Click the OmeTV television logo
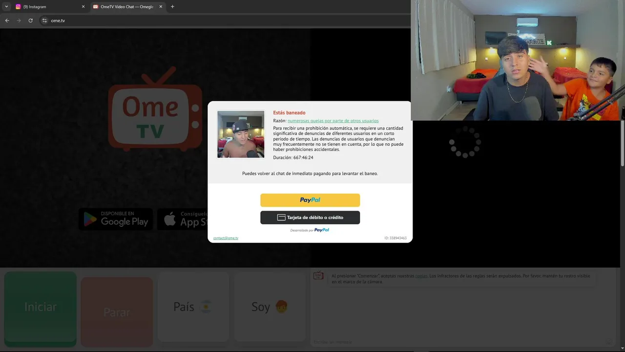 155,110
